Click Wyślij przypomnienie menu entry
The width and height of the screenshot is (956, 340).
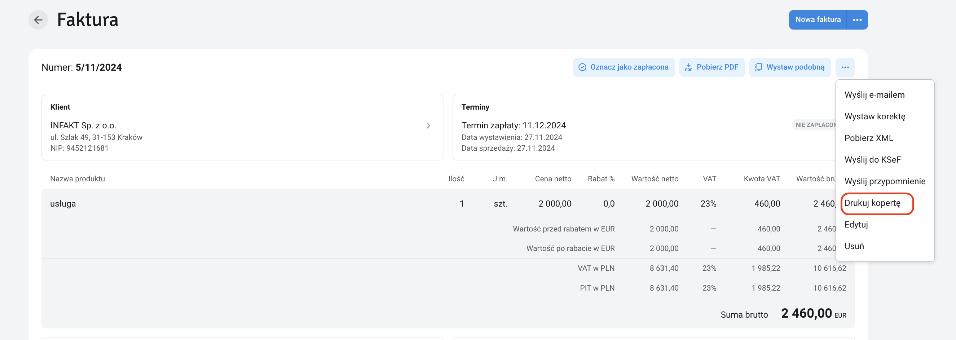(x=885, y=181)
